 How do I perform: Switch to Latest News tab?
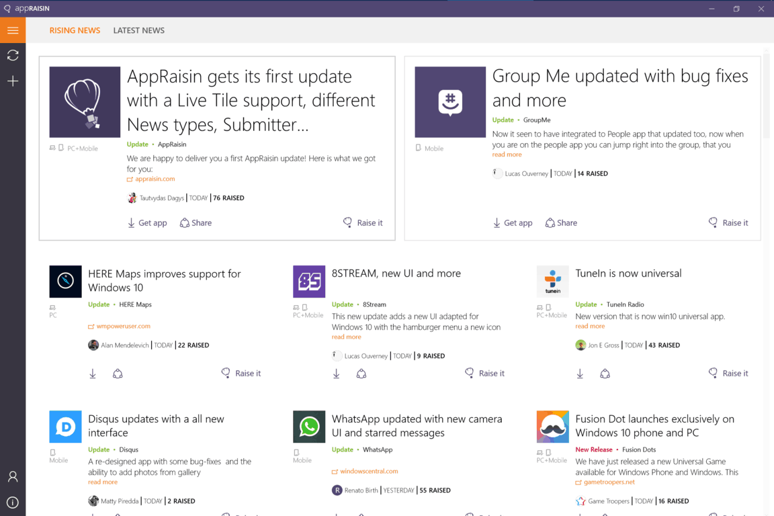tap(138, 31)
